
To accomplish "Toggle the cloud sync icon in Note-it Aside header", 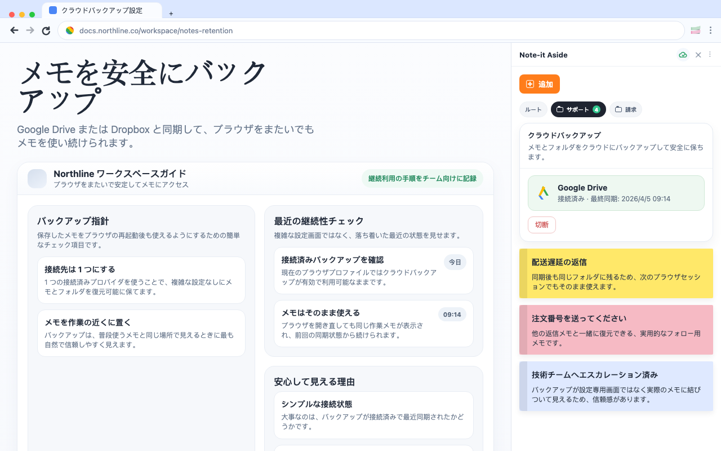I will click(x=683, y=55).
